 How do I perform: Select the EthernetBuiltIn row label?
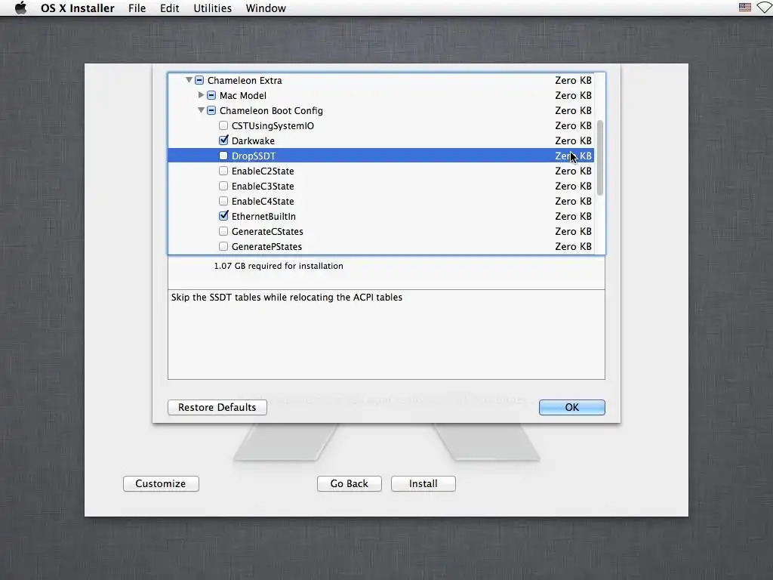coord(263,217)
